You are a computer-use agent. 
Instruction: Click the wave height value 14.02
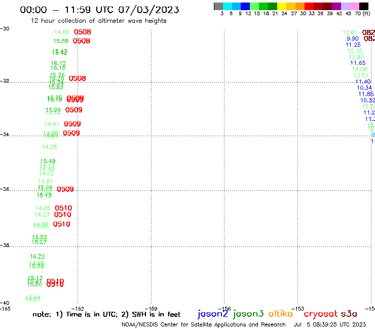[x=47, y=174]
